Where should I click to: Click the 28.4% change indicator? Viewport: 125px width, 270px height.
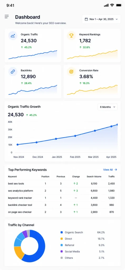pyautogui.click(x=26, y=83)
